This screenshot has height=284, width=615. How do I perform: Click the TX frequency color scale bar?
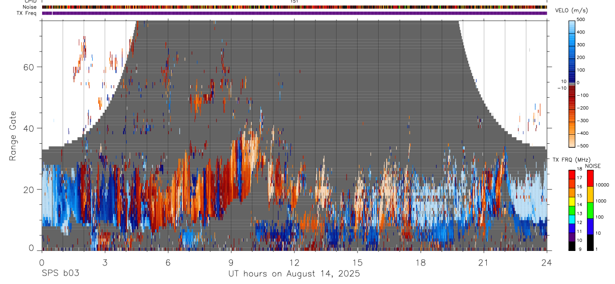click(x=572, y=210)
